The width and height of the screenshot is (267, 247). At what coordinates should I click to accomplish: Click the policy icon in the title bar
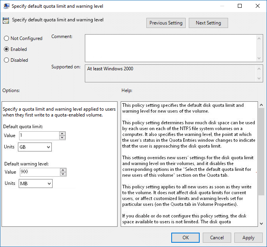(x=6, y=6)
